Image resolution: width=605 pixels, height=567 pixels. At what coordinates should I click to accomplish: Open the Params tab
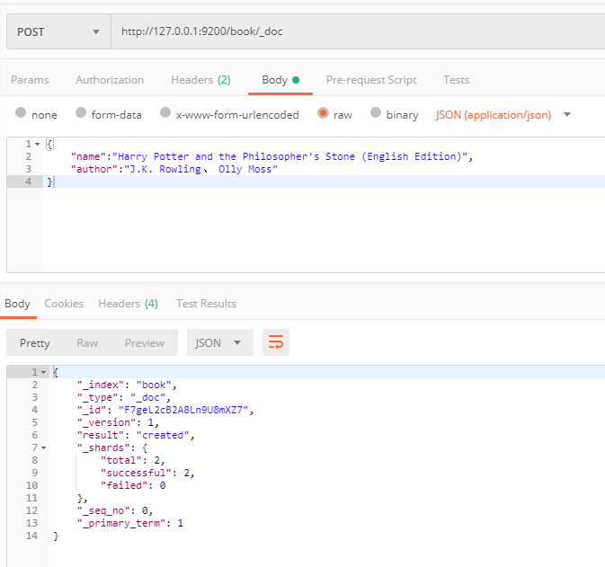click(x=30, y=80)
